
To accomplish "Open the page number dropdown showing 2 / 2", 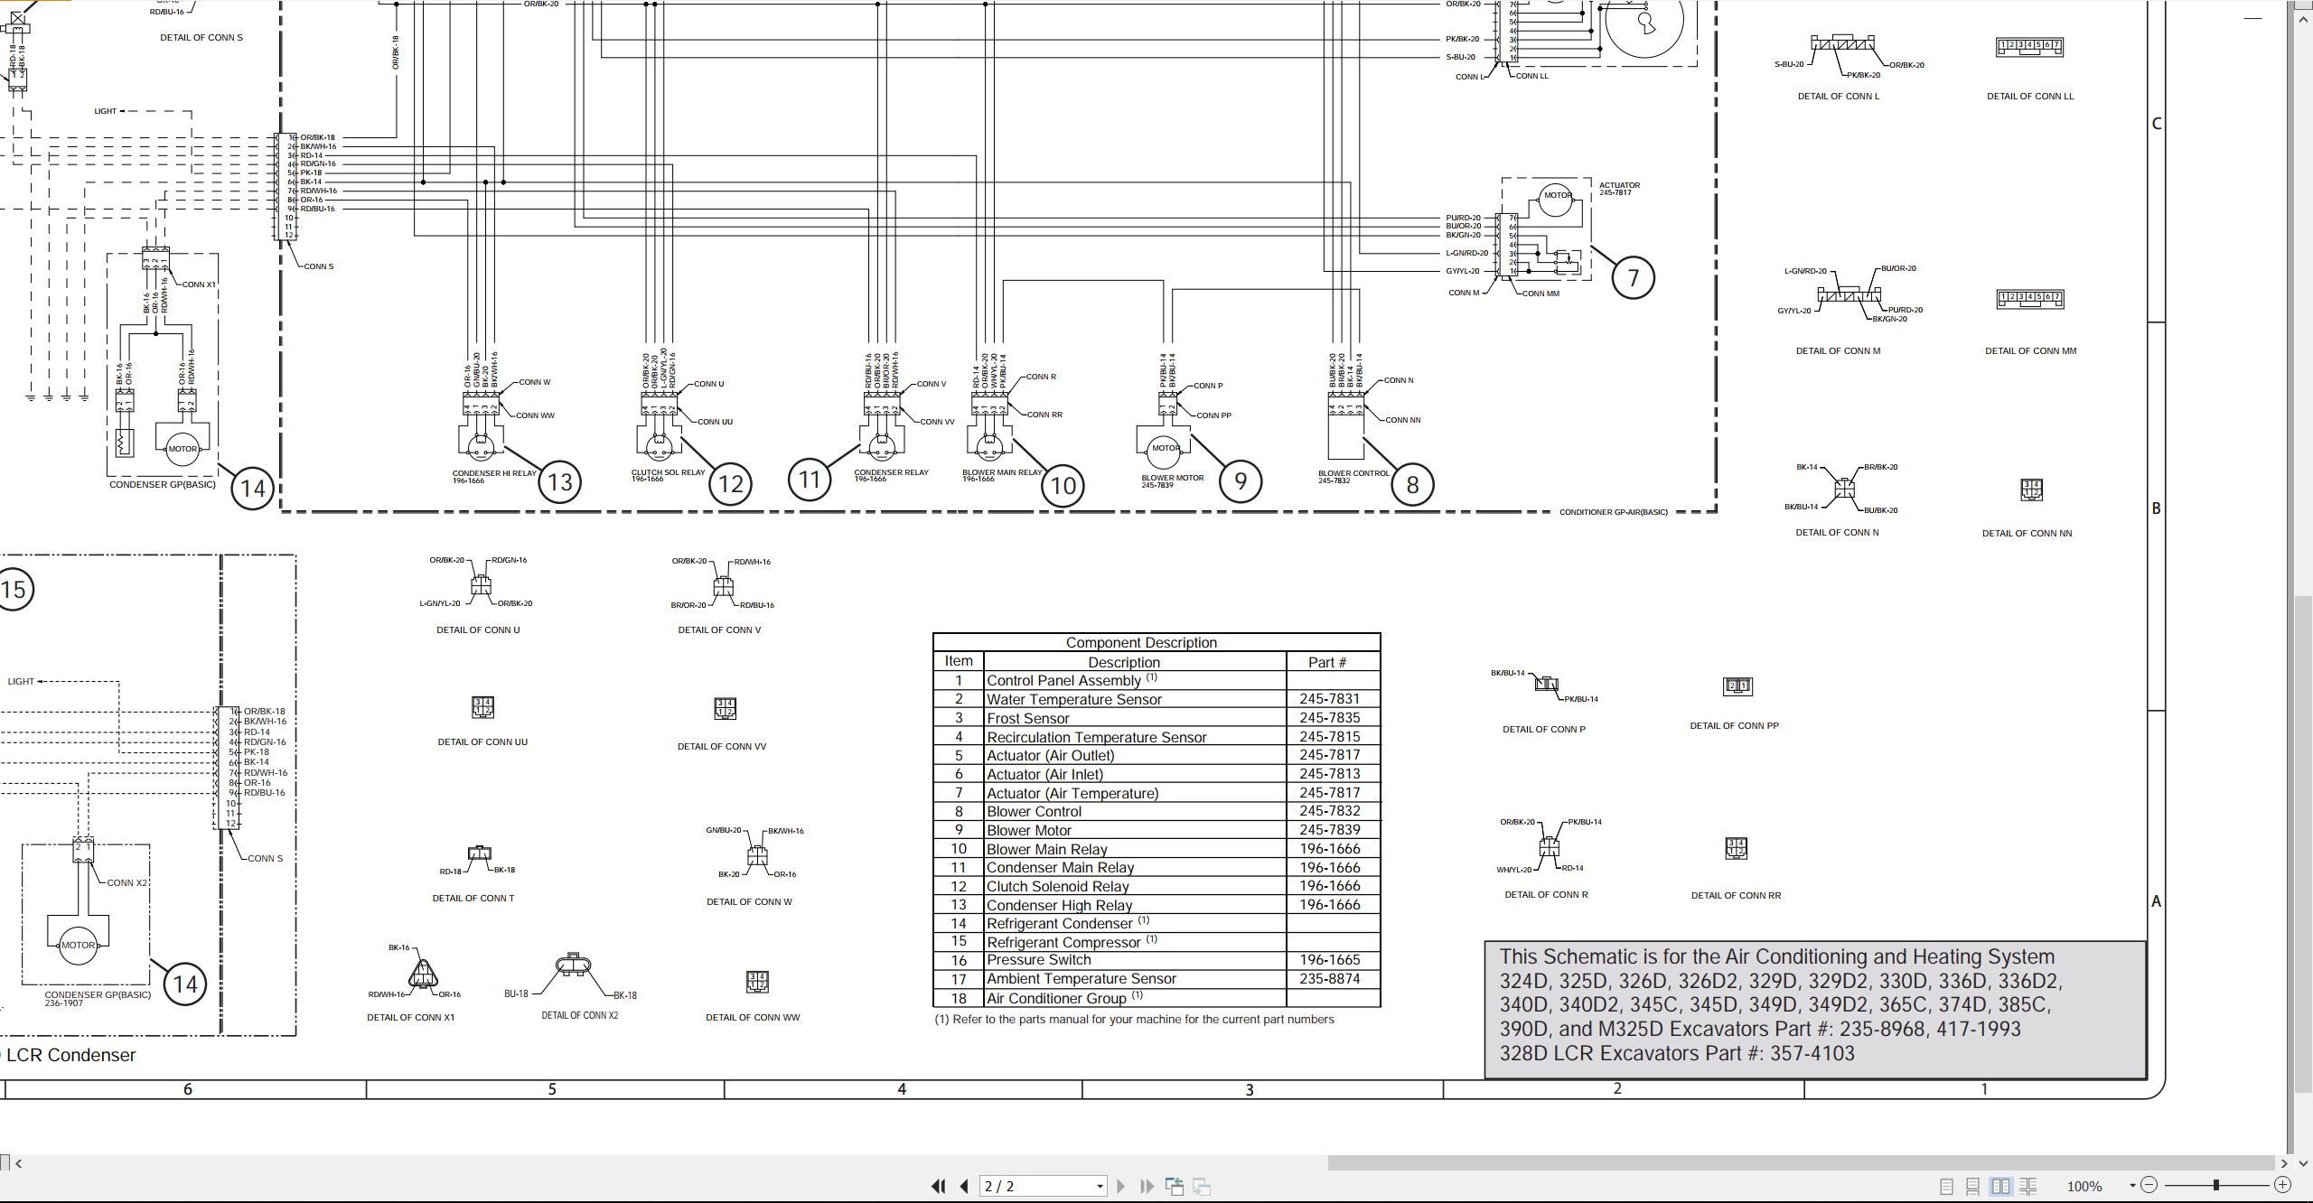I will tap(1100, 1186).
